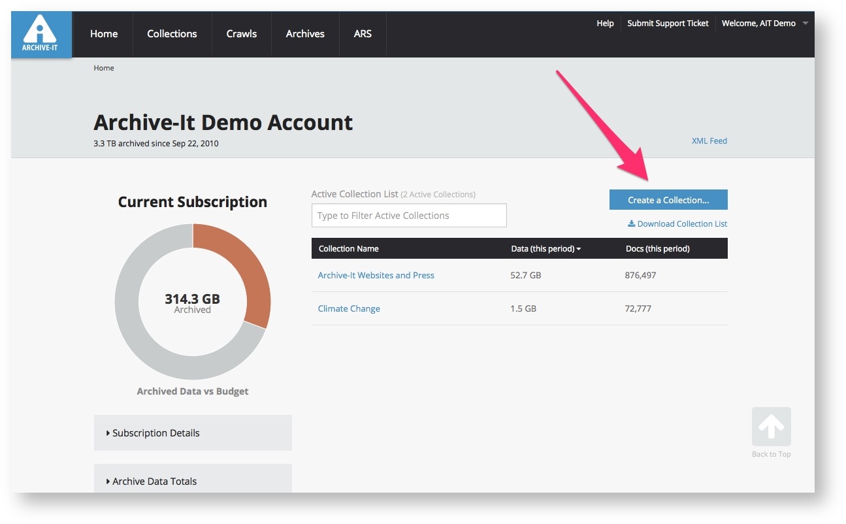Click Submit Support Ticket link

tap(668, 24)
